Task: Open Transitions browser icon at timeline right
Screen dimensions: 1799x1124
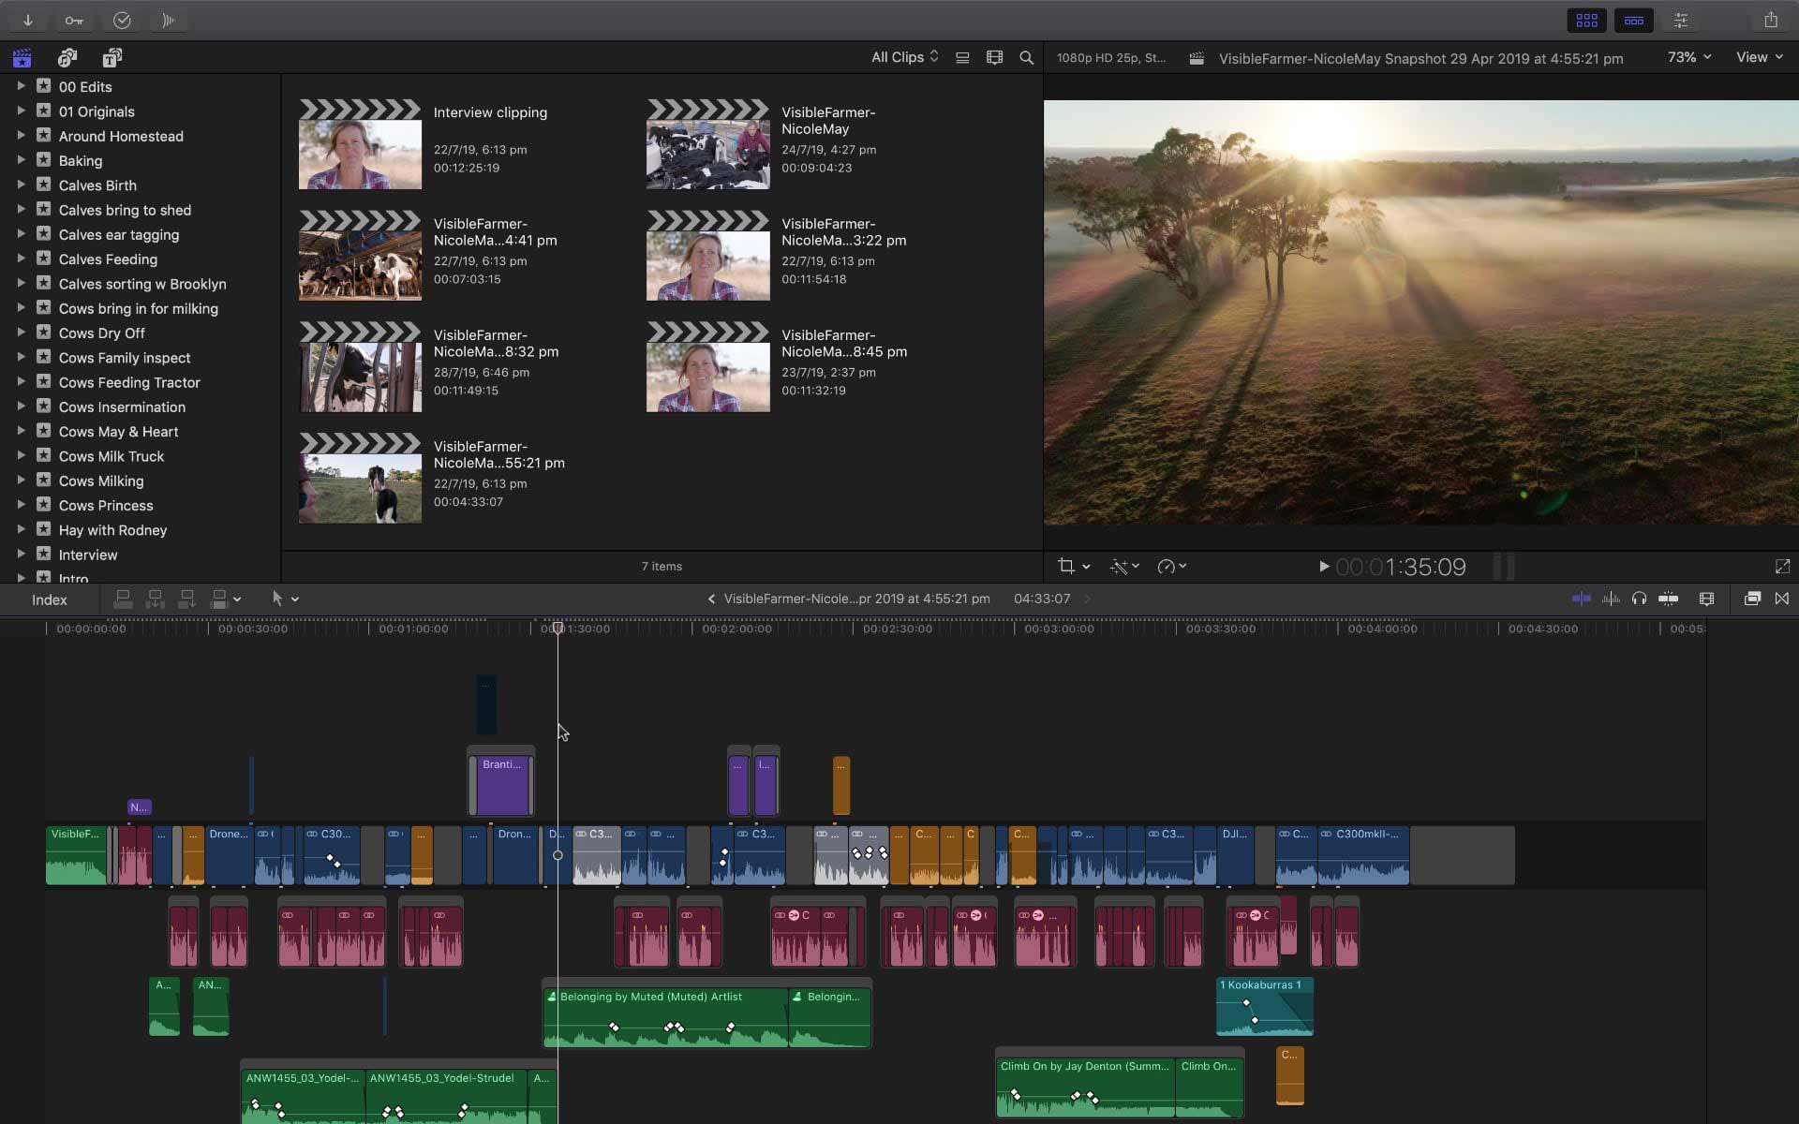Action: click(1782, 599)
